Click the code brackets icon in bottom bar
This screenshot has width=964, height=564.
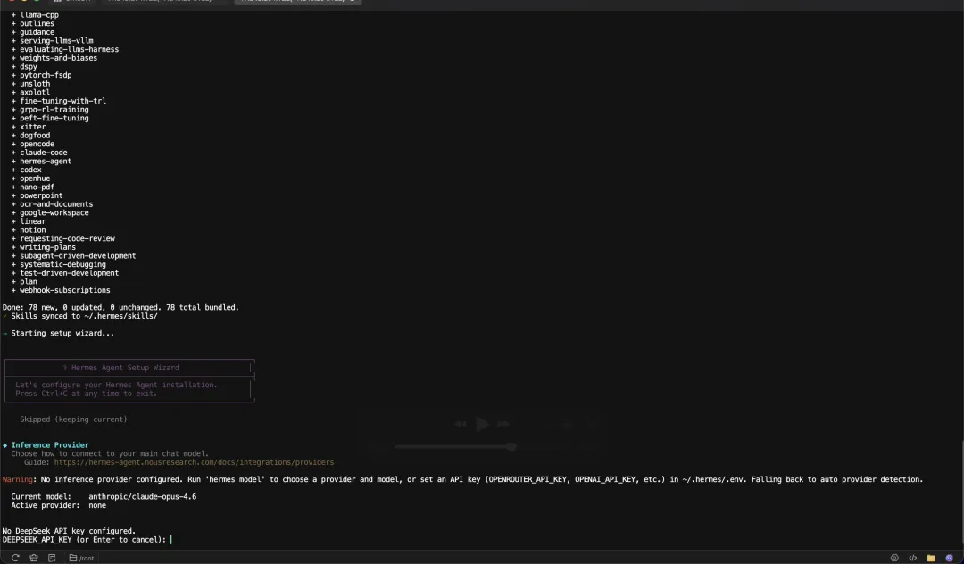click(913, 558)
